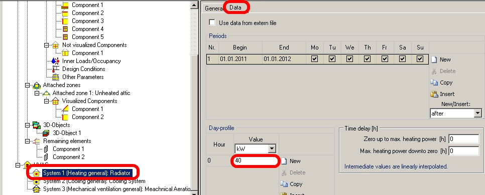The height and width of the screenshot is (195, 485).
Task: Click the Unheated attic zone icon
Action: pos(46,93)
